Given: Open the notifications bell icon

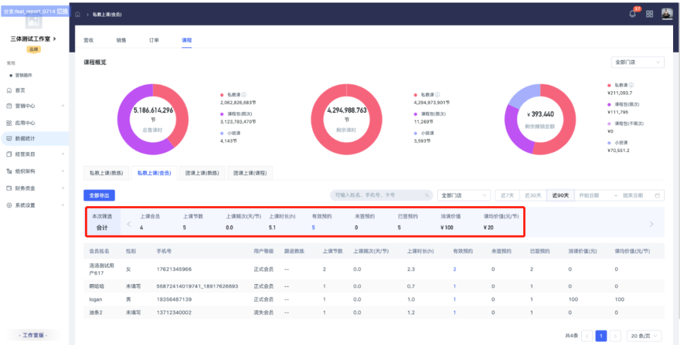Looking at the screenshot, I should (633, 14).
